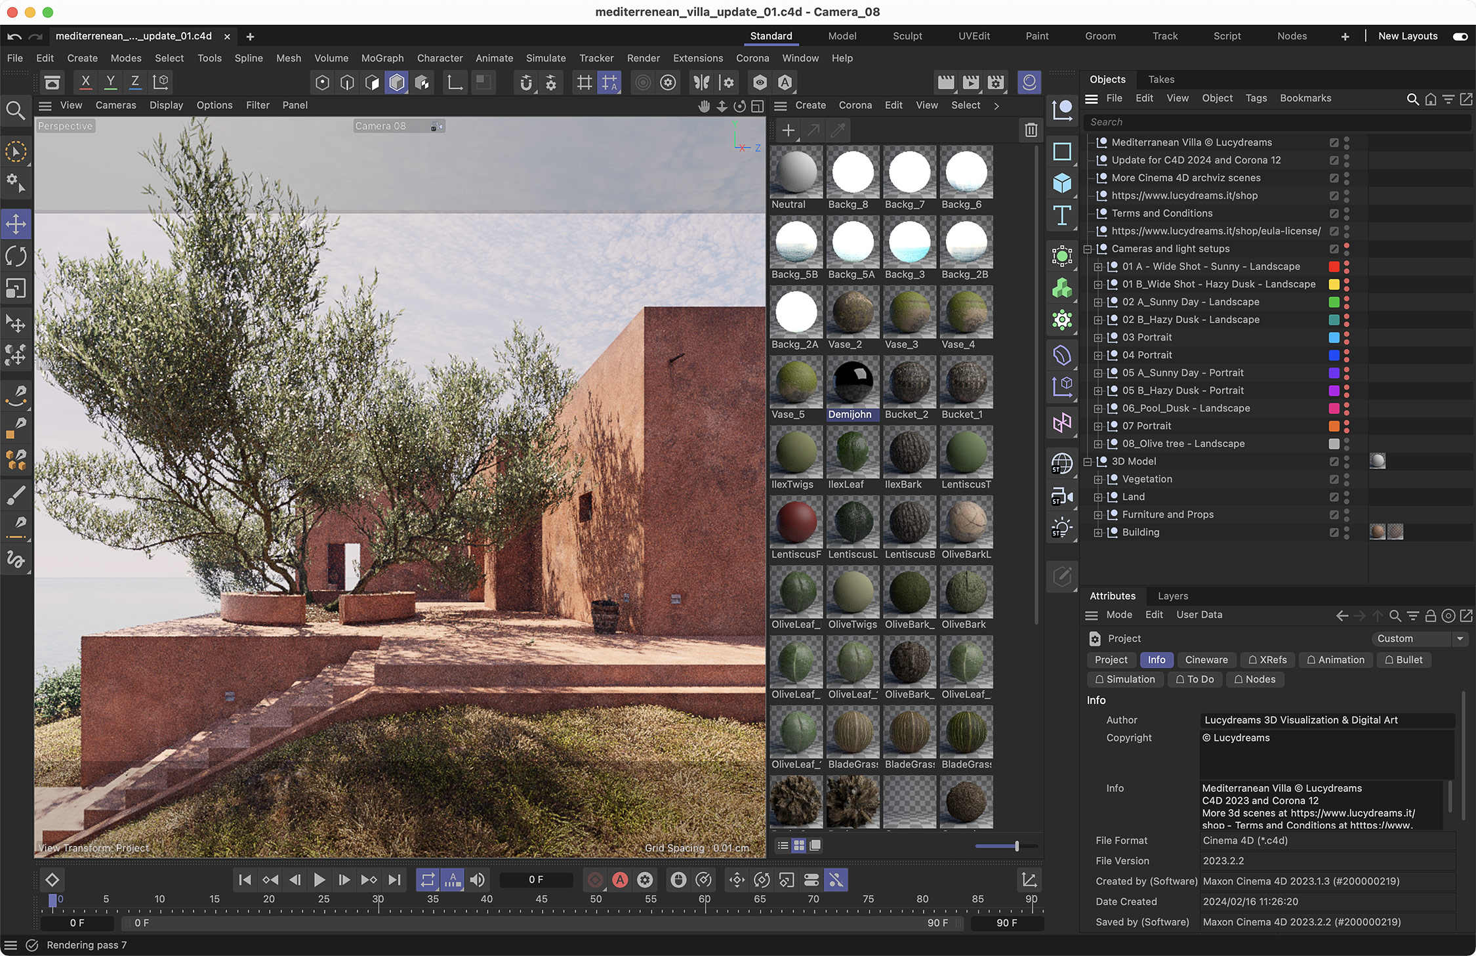Click the undo arrow icon
Viewport: 1476px width, 956px height.
14,36
